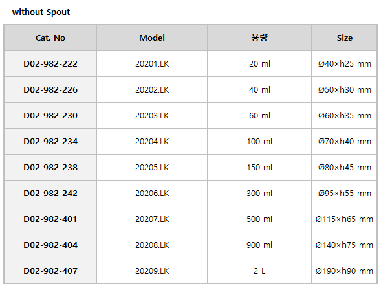This screenshot has height=288, width=381.
Task: Select catalog number D02-982-407
Action: coord(50,271)
